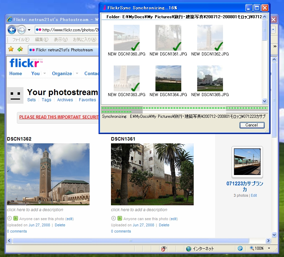
Task: Open the DSCN1362 mosque tower photo
Action: point(48,174)
